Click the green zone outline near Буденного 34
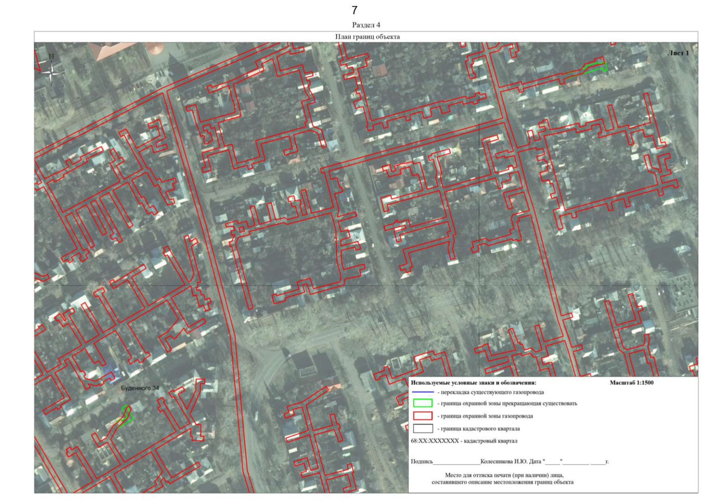Viewport: 709px width, 501px height. tap(127, 417)
